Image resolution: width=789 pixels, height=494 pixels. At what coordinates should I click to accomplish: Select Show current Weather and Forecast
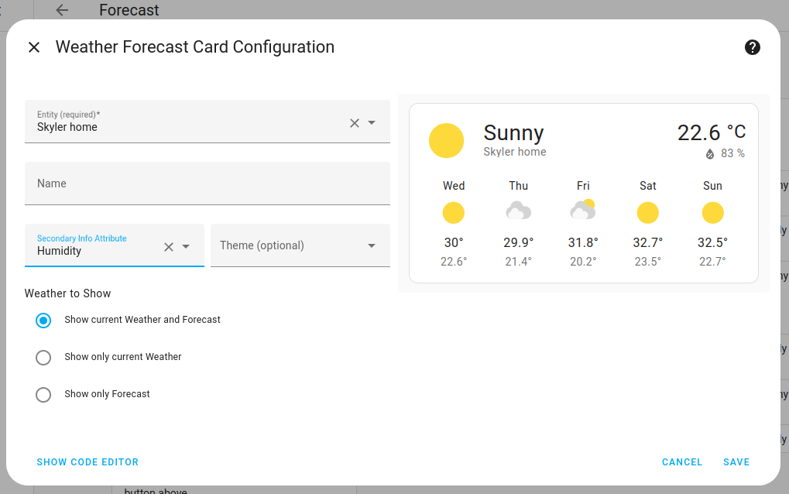coord(43,320)
